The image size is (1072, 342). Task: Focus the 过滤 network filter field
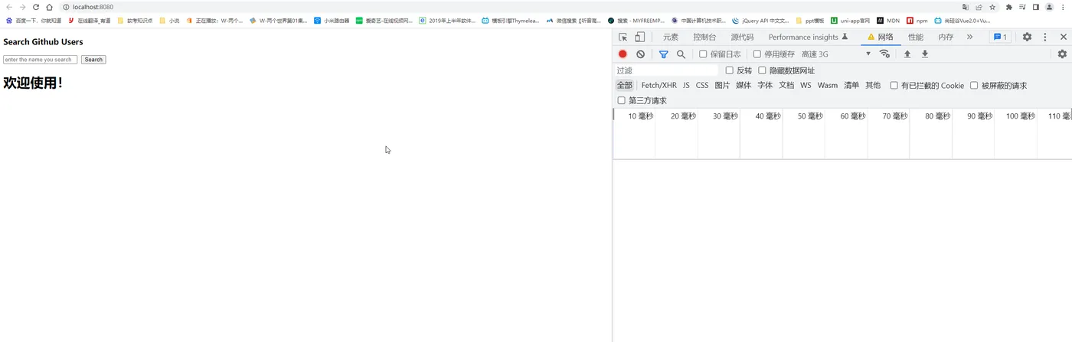[x=667, y=70]
